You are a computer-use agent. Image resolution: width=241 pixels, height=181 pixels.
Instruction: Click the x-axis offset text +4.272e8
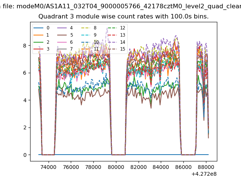click(204, 174)
